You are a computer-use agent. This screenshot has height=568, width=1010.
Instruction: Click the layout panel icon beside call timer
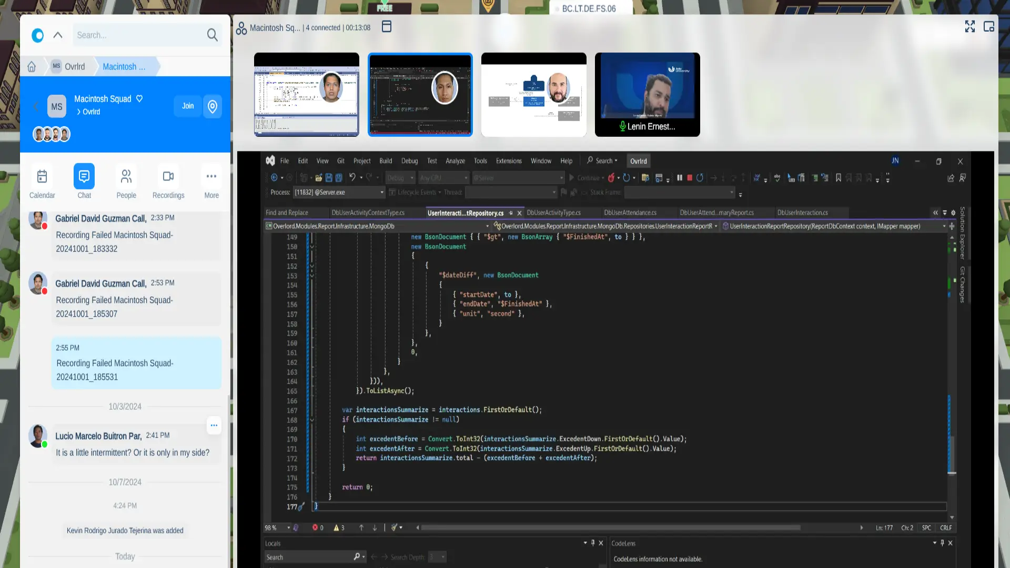pyautogui.click(x=387, y=27)
